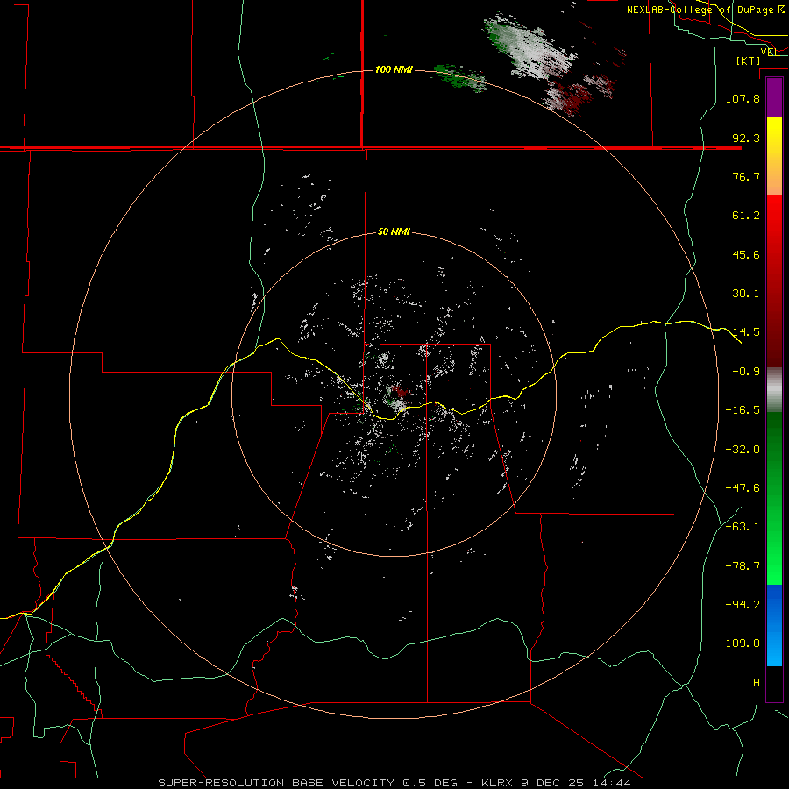Click the -109.8 scale value
Image resolution: width=789 pixels, height=789 pixels.
pos(739,643)
